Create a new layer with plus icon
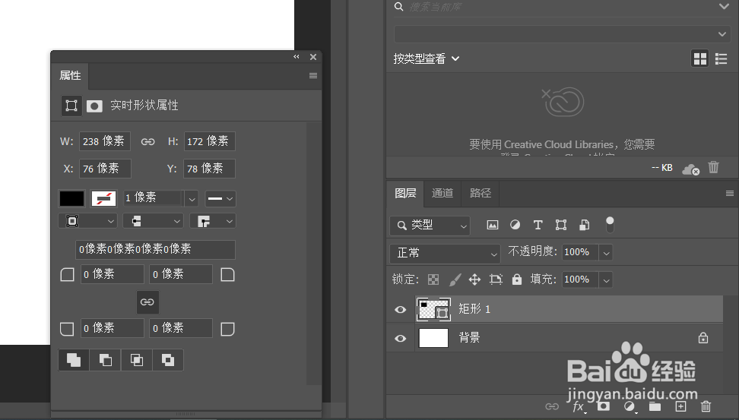Image resolution: width=739 pixels, height=420 pixels. coord(680,406)
